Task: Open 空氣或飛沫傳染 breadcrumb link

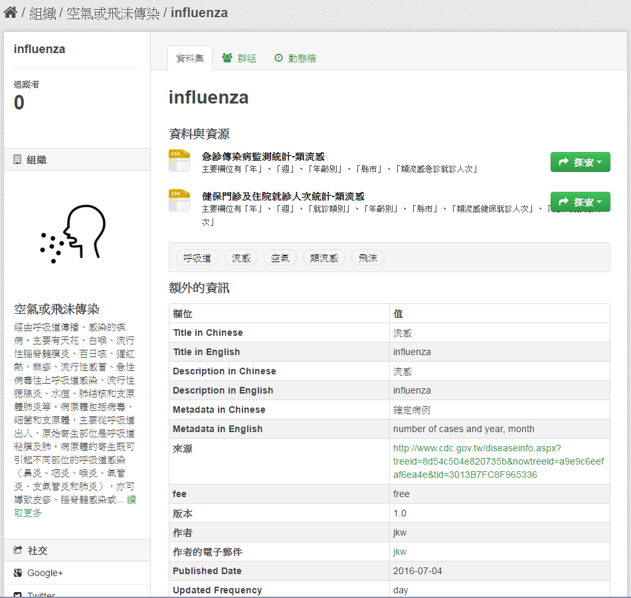Action: tap(113, 13)
